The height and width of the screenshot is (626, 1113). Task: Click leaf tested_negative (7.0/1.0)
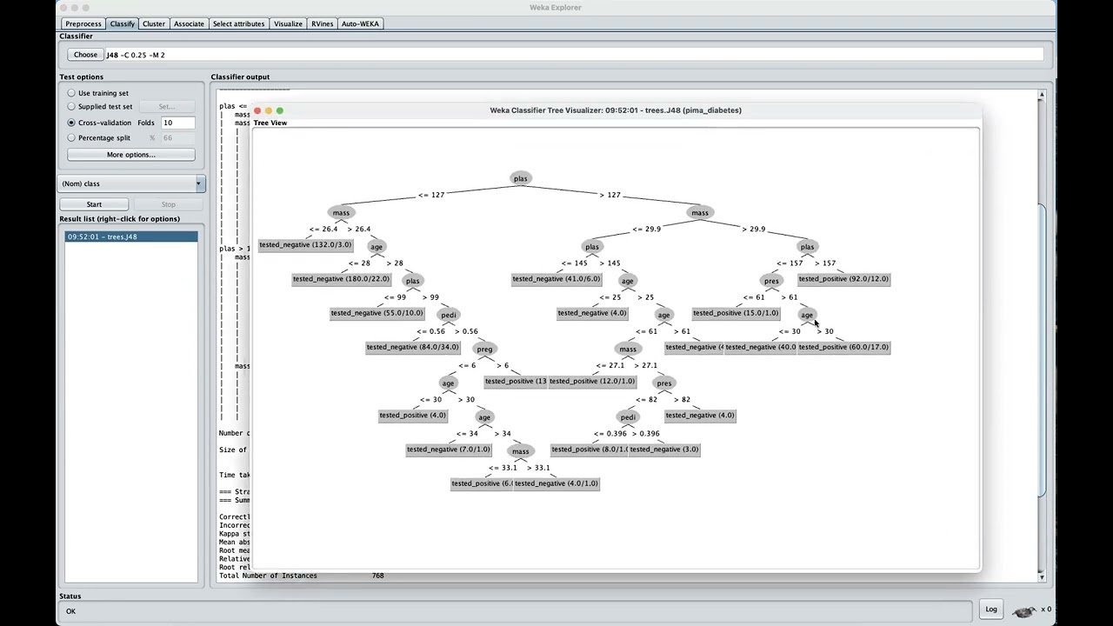tap(448, 450)
